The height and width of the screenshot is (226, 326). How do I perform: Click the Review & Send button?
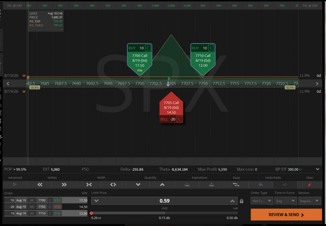286,214
